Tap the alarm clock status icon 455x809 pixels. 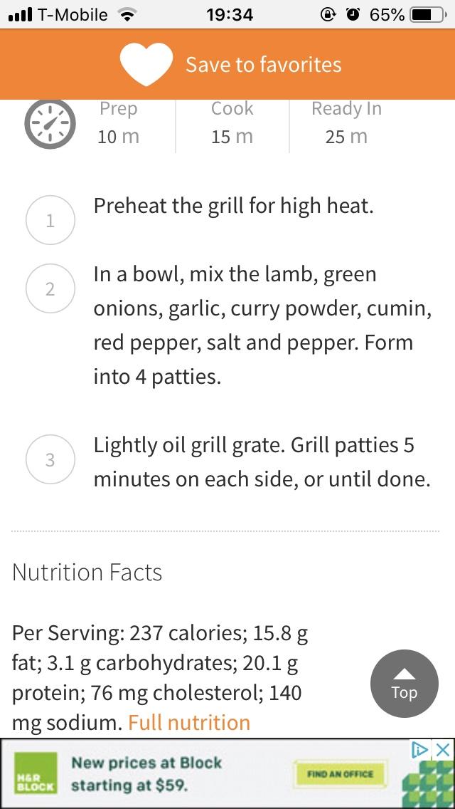tap(353, 15)
